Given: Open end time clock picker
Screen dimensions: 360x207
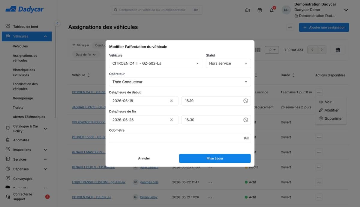Looking at the screenshot, I should coord(246,120).
